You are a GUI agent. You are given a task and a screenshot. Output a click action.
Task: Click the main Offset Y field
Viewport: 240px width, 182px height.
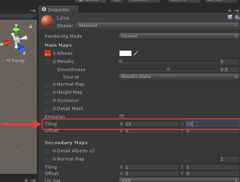tap(212, 131)
